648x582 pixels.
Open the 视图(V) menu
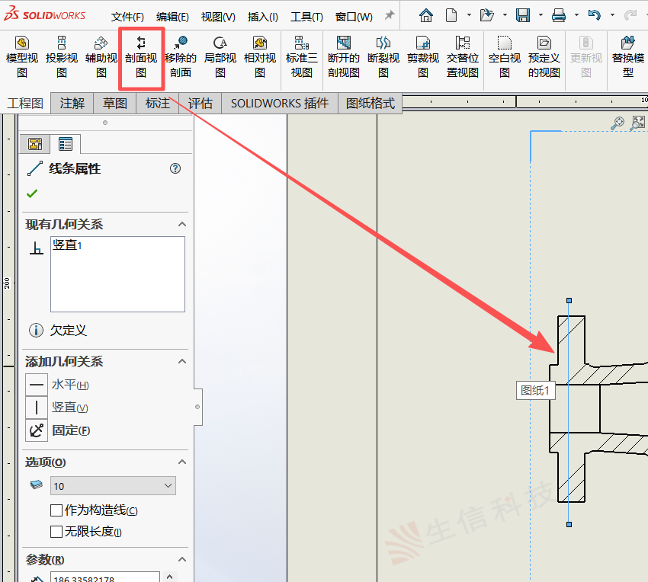pyautogui.click(x=218, y=17)
